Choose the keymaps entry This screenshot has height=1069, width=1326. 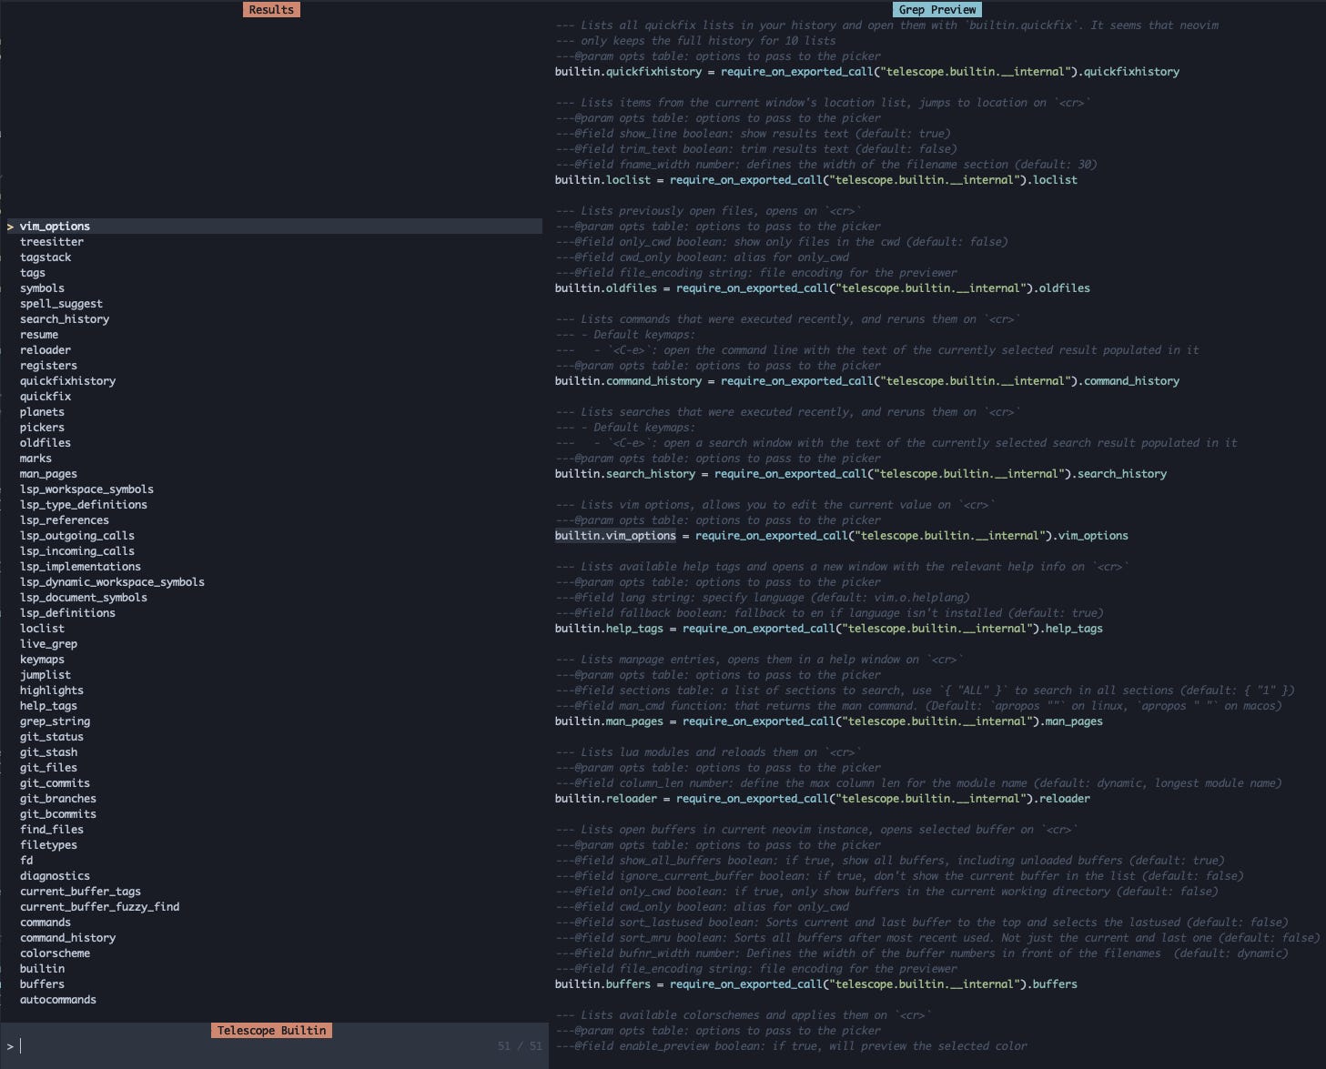pyautogui.click(x=42, y=660)
